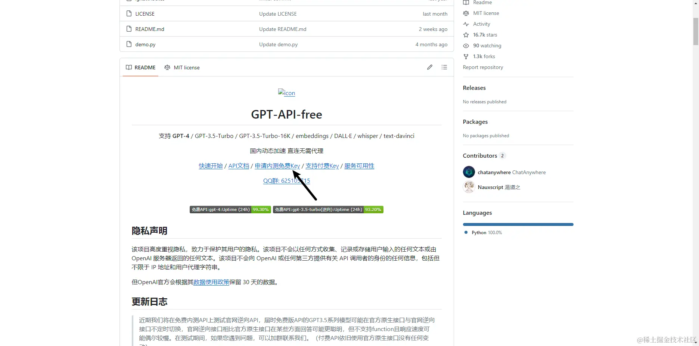This screenshot has height=346, width=699.
Task: Click the scale icon beside sidebar MIT license
Action: pos(466,13)
